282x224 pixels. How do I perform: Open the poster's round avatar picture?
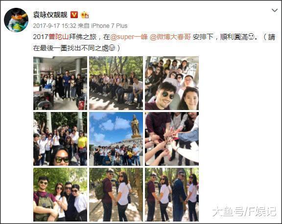pyautogui.click(x=16, y=20)
